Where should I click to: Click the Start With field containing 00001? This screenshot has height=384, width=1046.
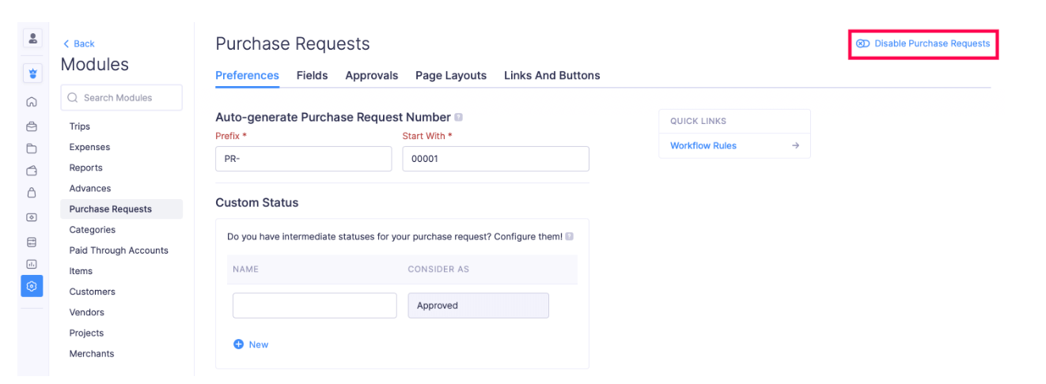[496, 159]
